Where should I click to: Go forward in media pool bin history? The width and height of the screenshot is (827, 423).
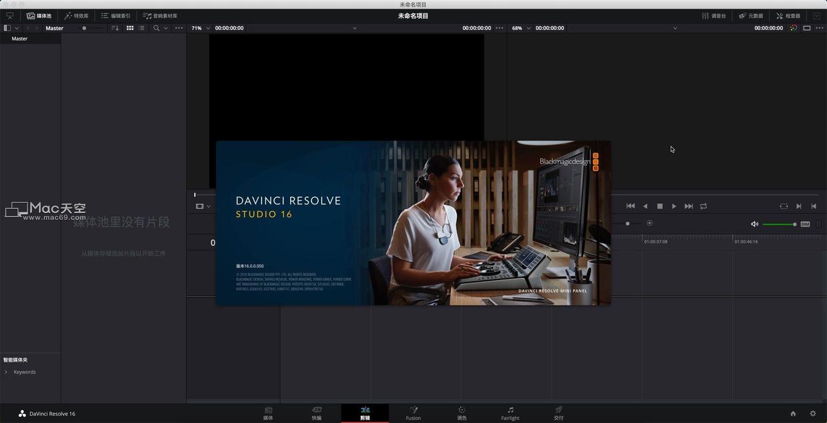pos(37,28)
